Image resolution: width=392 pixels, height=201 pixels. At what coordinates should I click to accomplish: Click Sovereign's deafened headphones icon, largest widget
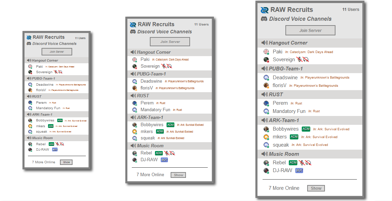coord(306,60)
